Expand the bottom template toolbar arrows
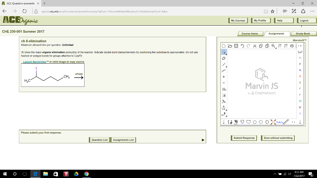 coord(294,122)
